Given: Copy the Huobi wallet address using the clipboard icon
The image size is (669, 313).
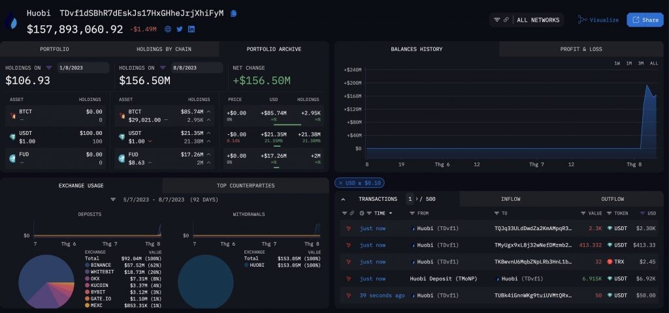Looking at the screenshot, I should [x=233, y=13].
